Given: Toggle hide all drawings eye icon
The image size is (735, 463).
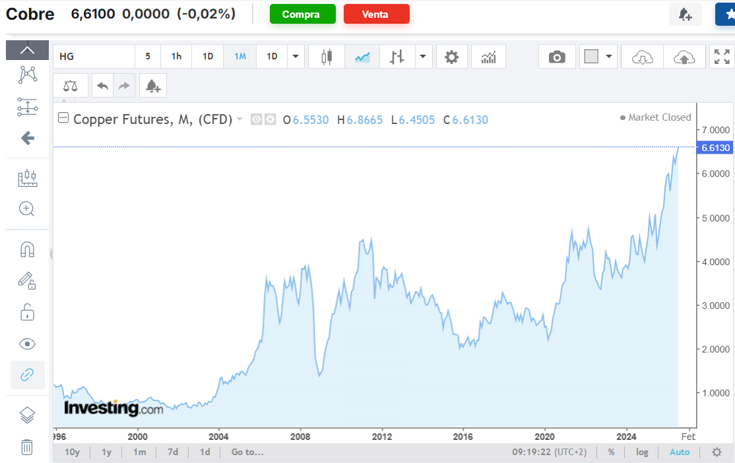Looking at the screenshot, I should [x=27, y=344].
